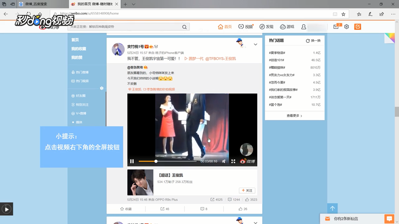Like original post with 3523 likes
This screenshot has height=224, width=399.
251,199
